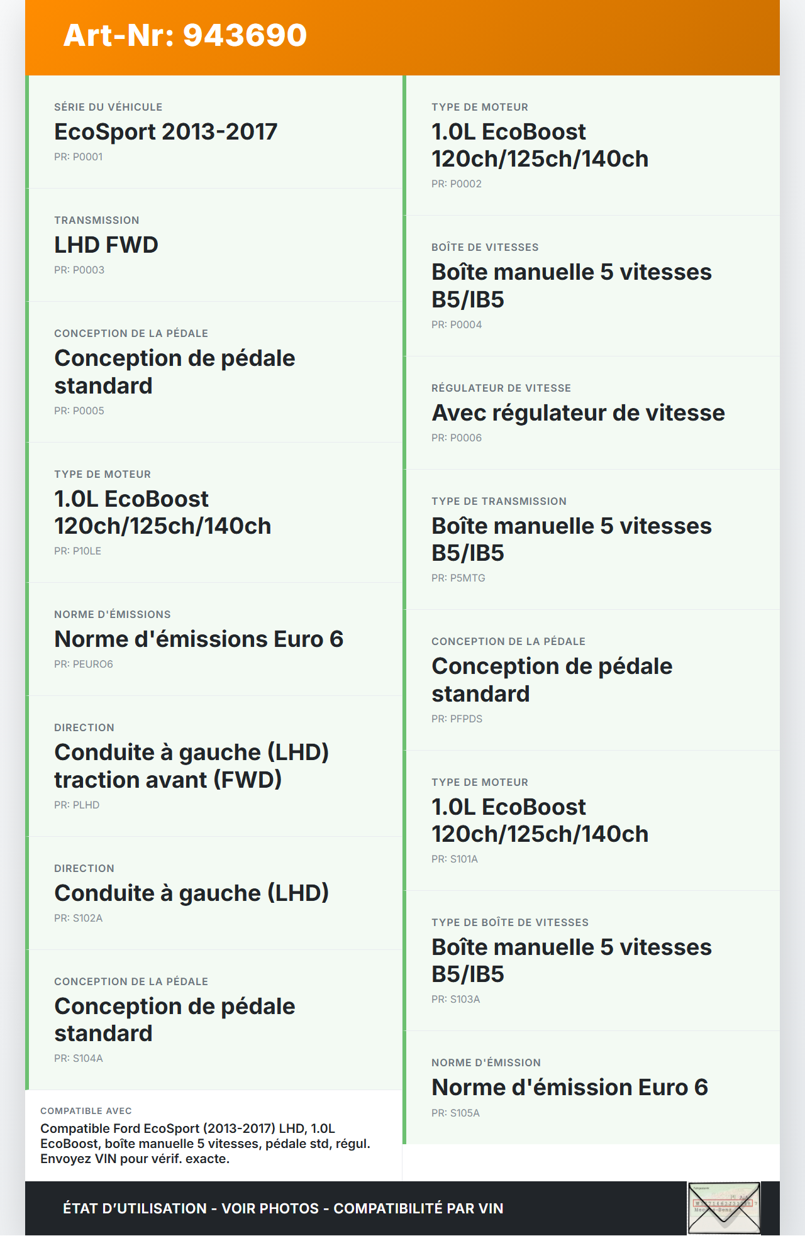
Task: Click Avec régulateur de vitesse entry
Action: coord(592,413)
